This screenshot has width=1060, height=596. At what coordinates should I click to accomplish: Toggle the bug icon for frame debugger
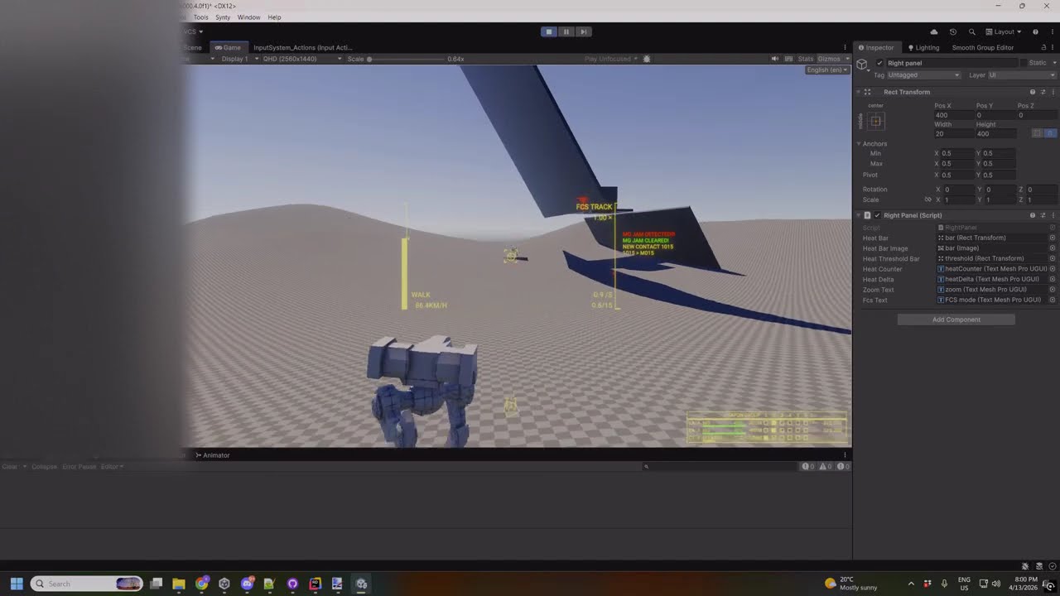pos(647,59)
